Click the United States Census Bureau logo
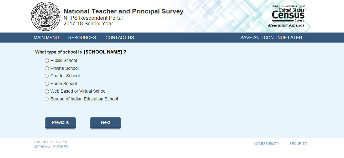Viewport: 344px width, 158px height. coord(287,16)
